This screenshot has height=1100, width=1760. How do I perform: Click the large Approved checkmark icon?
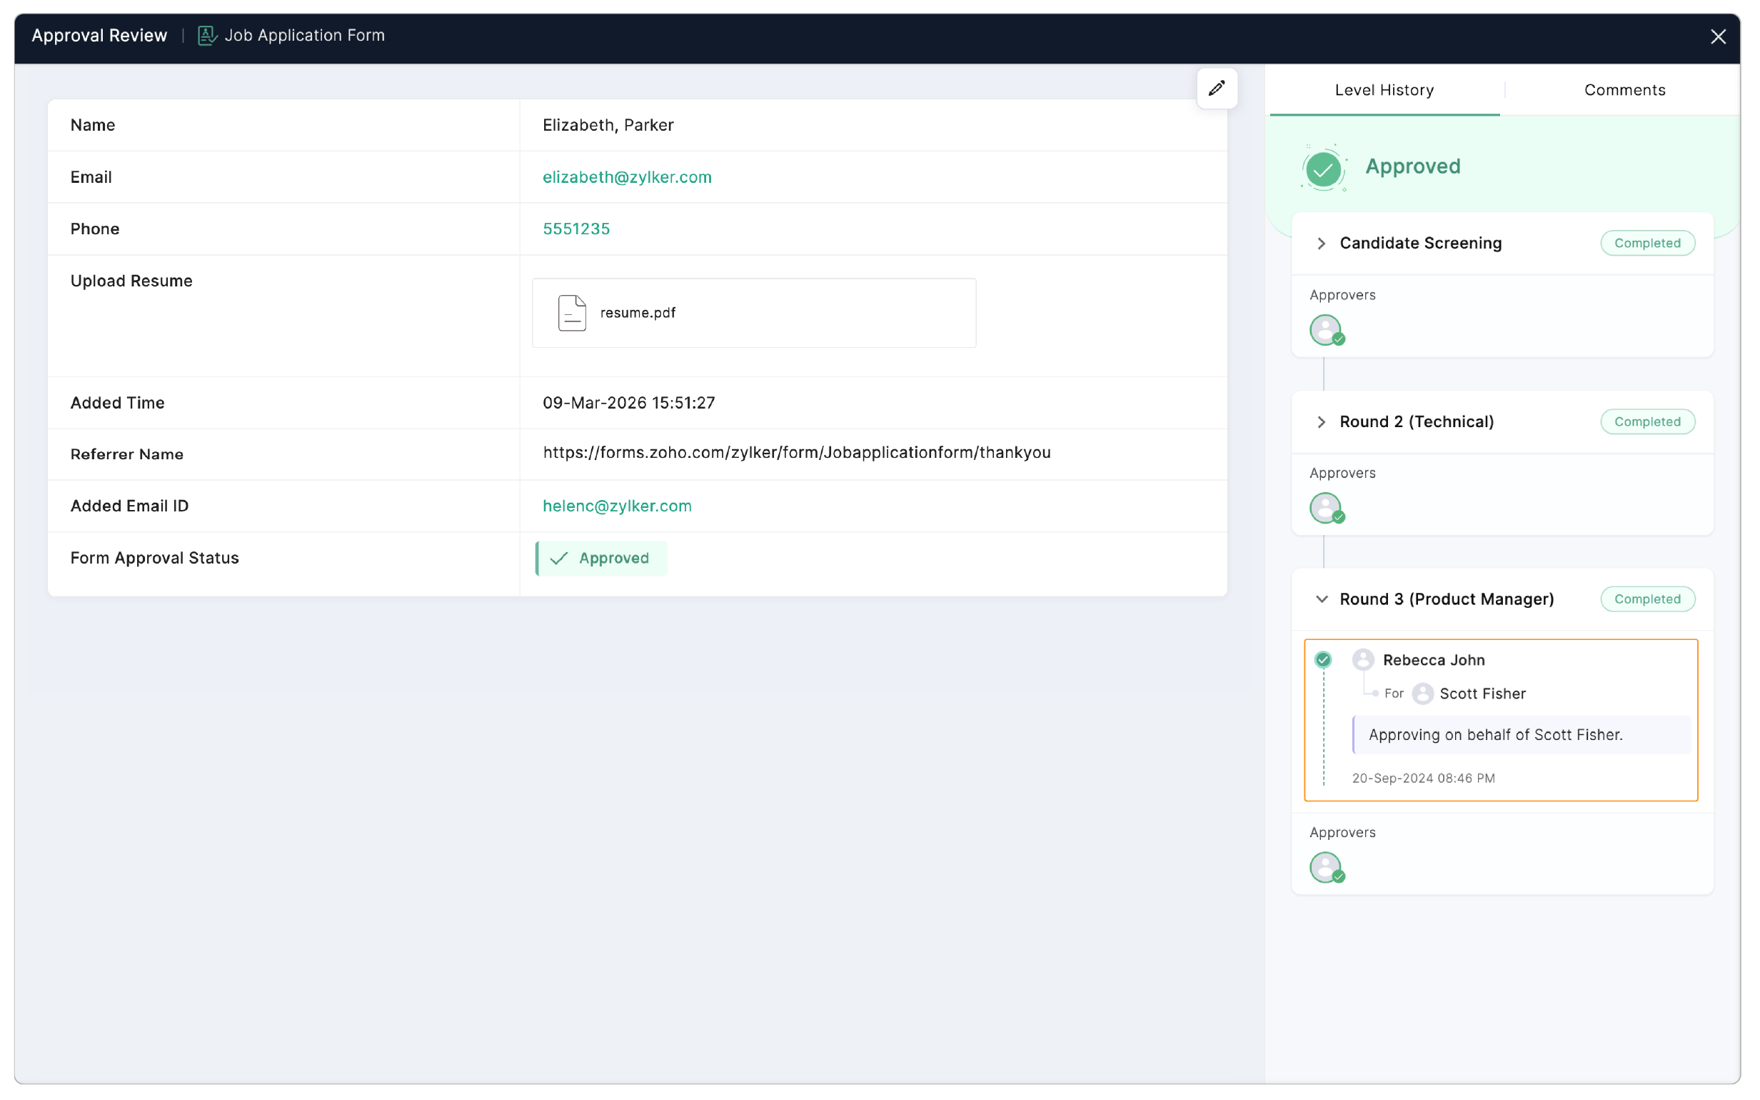point(1323,168)
